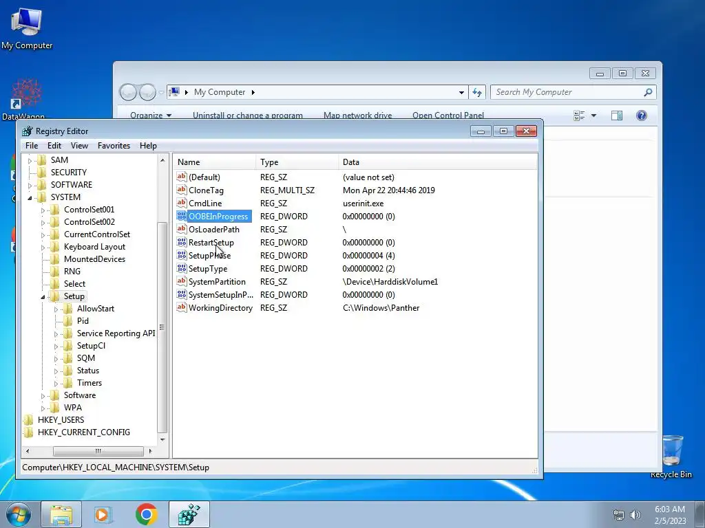Click the CloneTag value icon
Viewport: 705px width, 528px height.
point(182,190)
